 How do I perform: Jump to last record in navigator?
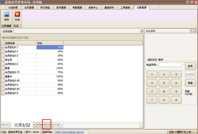click(41, 125)
